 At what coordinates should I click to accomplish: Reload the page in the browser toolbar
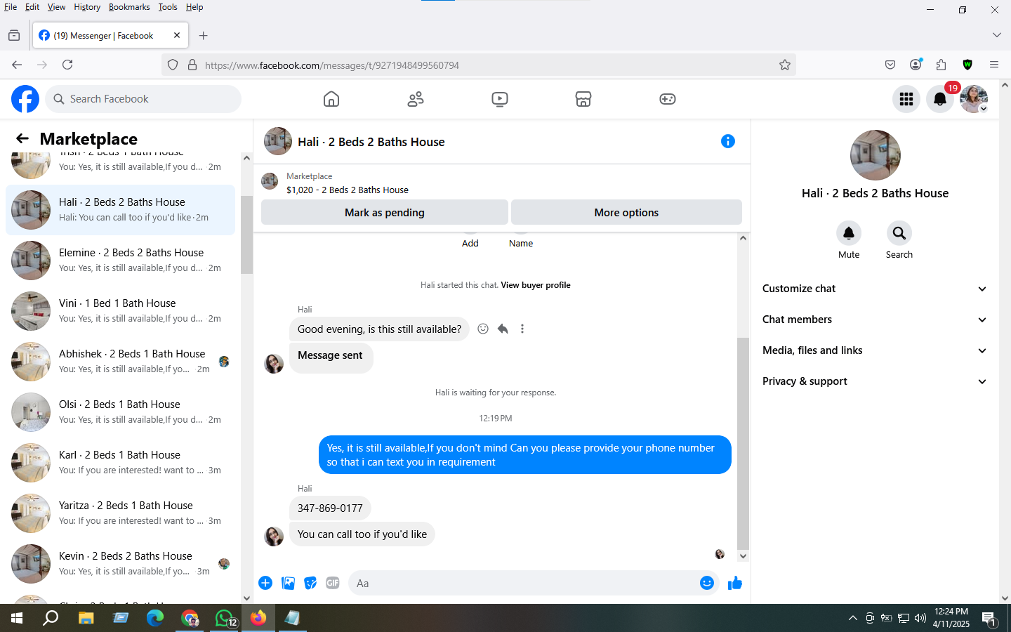coord(67,65)
